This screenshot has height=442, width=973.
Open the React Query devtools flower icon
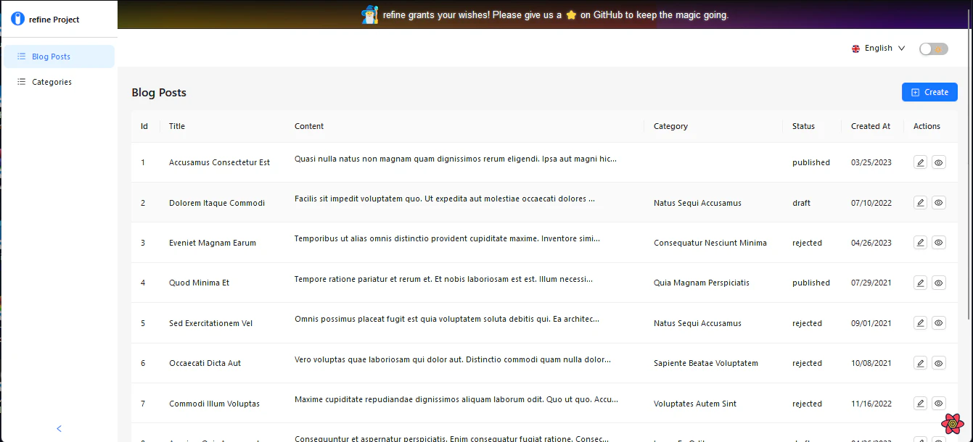coord(951,423)
